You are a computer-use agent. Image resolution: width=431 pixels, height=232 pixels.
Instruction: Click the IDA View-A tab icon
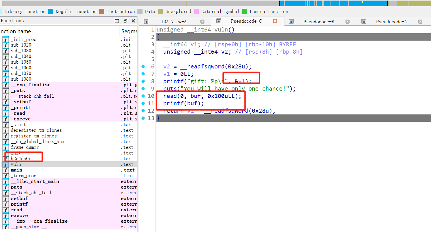click(x=146, y=22)
